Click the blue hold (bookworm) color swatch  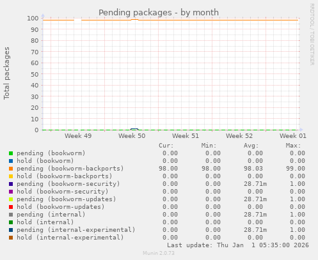11,161
